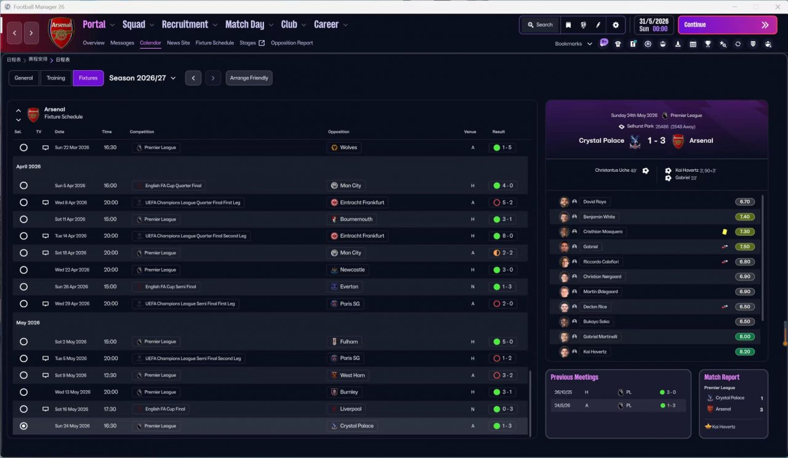Click the star icon next to Kai Havertz in Match Report
Screen dimensions: 788x458
(708, 426)
